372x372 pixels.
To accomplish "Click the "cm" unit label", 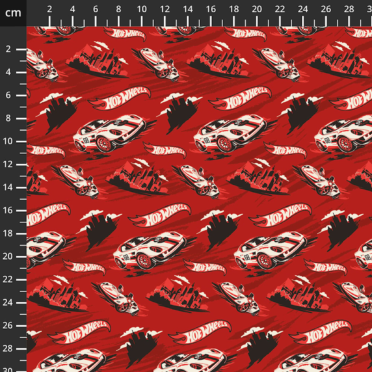I will [13, 13].
